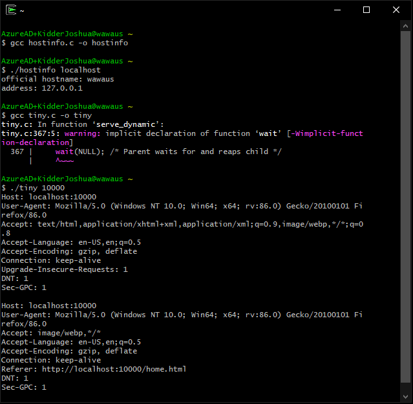The image size is (413, 404).
Task: Click the first 'Connection: keep-alive' line
Action: (51, 260)
